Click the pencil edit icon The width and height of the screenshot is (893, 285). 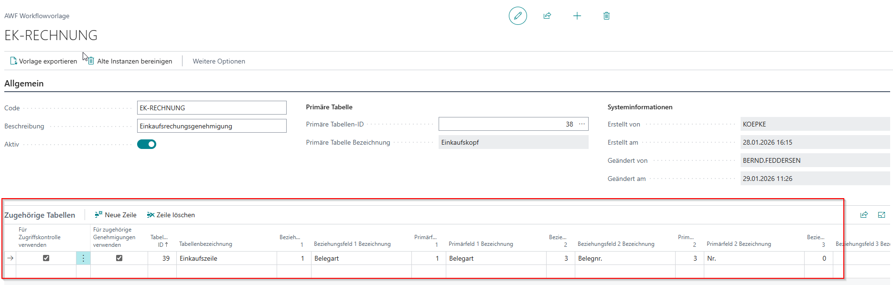[517, 16]
